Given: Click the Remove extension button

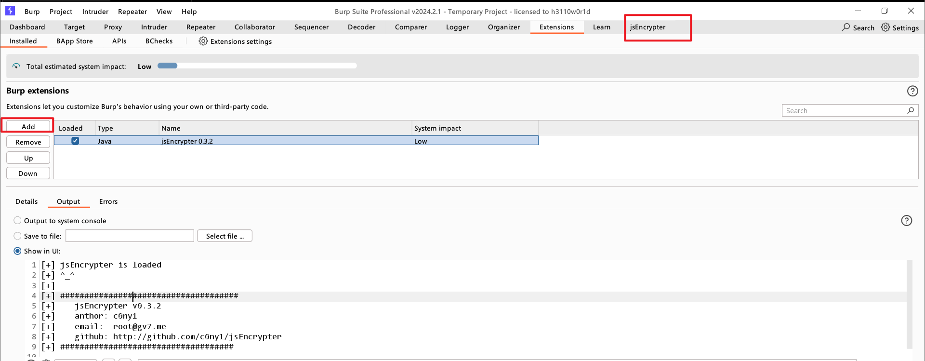Looking at the screenshot, I should click(28, 142).
